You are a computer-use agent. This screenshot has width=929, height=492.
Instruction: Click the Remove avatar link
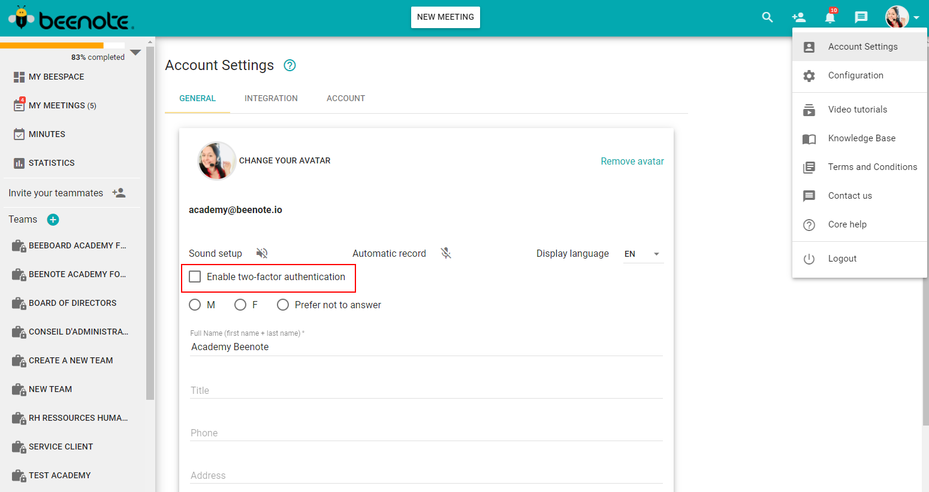point(632,161)
